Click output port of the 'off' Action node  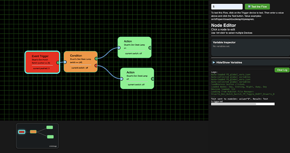point(153,79)
